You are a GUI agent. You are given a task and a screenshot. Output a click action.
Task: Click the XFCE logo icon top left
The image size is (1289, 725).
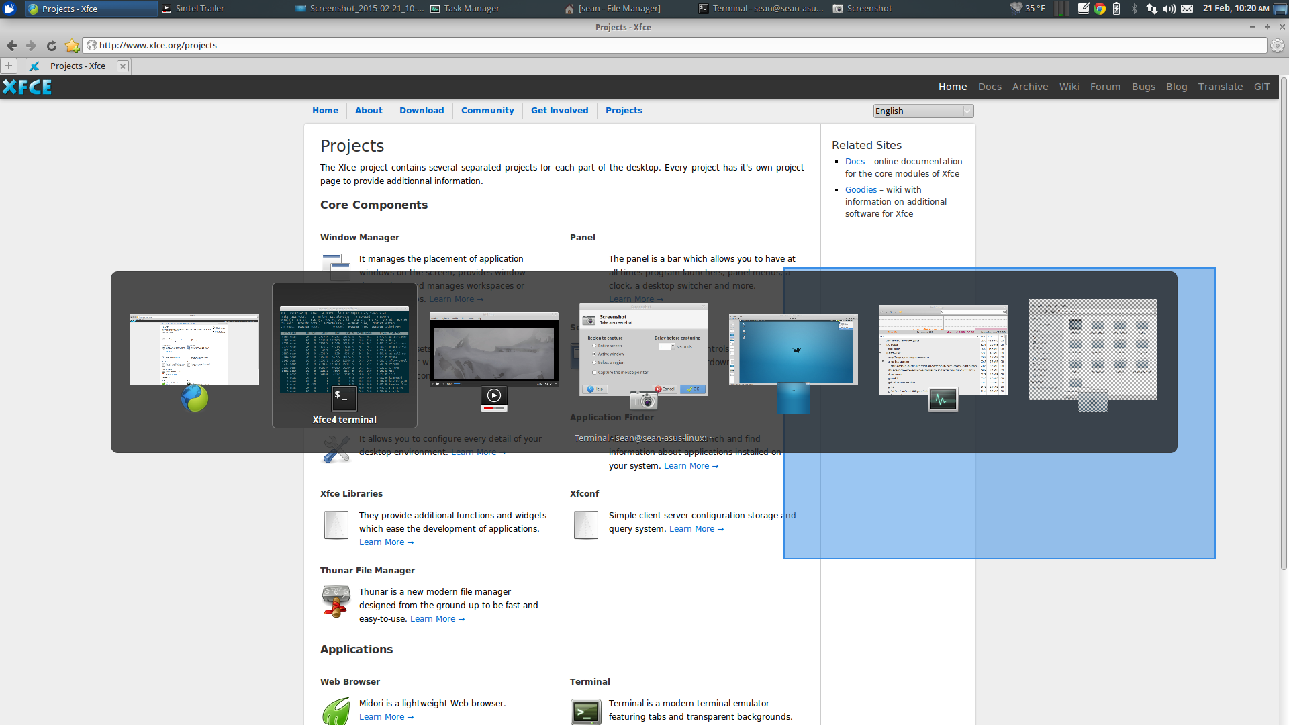pyautogui.click(x=28, y=87)
